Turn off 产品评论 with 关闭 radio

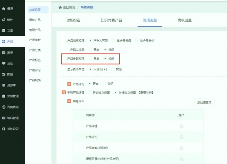[x=104, y=83]
